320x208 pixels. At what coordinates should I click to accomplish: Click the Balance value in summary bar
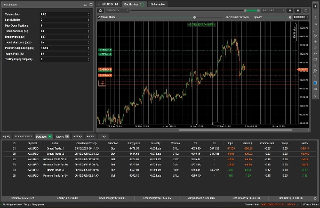coord(23,198)
